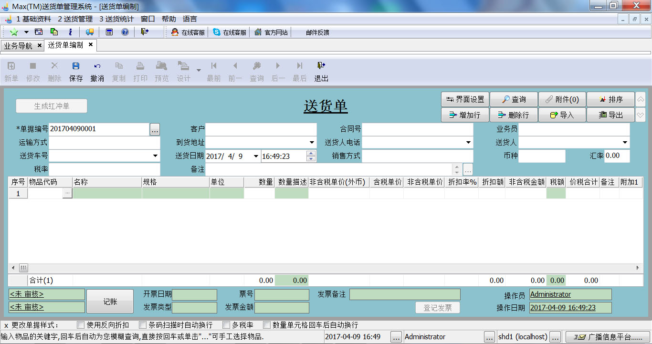Close the 送货单编制 tab
This screenshot has height=344, width=652.
click(91, 45)
